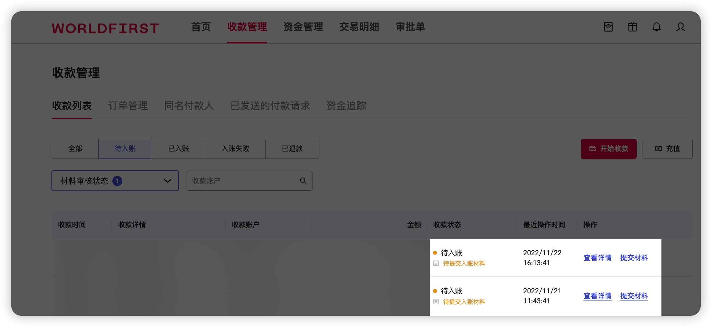Click the 开始收款 button
The width and height of the screenshot is (712, 327).
pos(609,149)
